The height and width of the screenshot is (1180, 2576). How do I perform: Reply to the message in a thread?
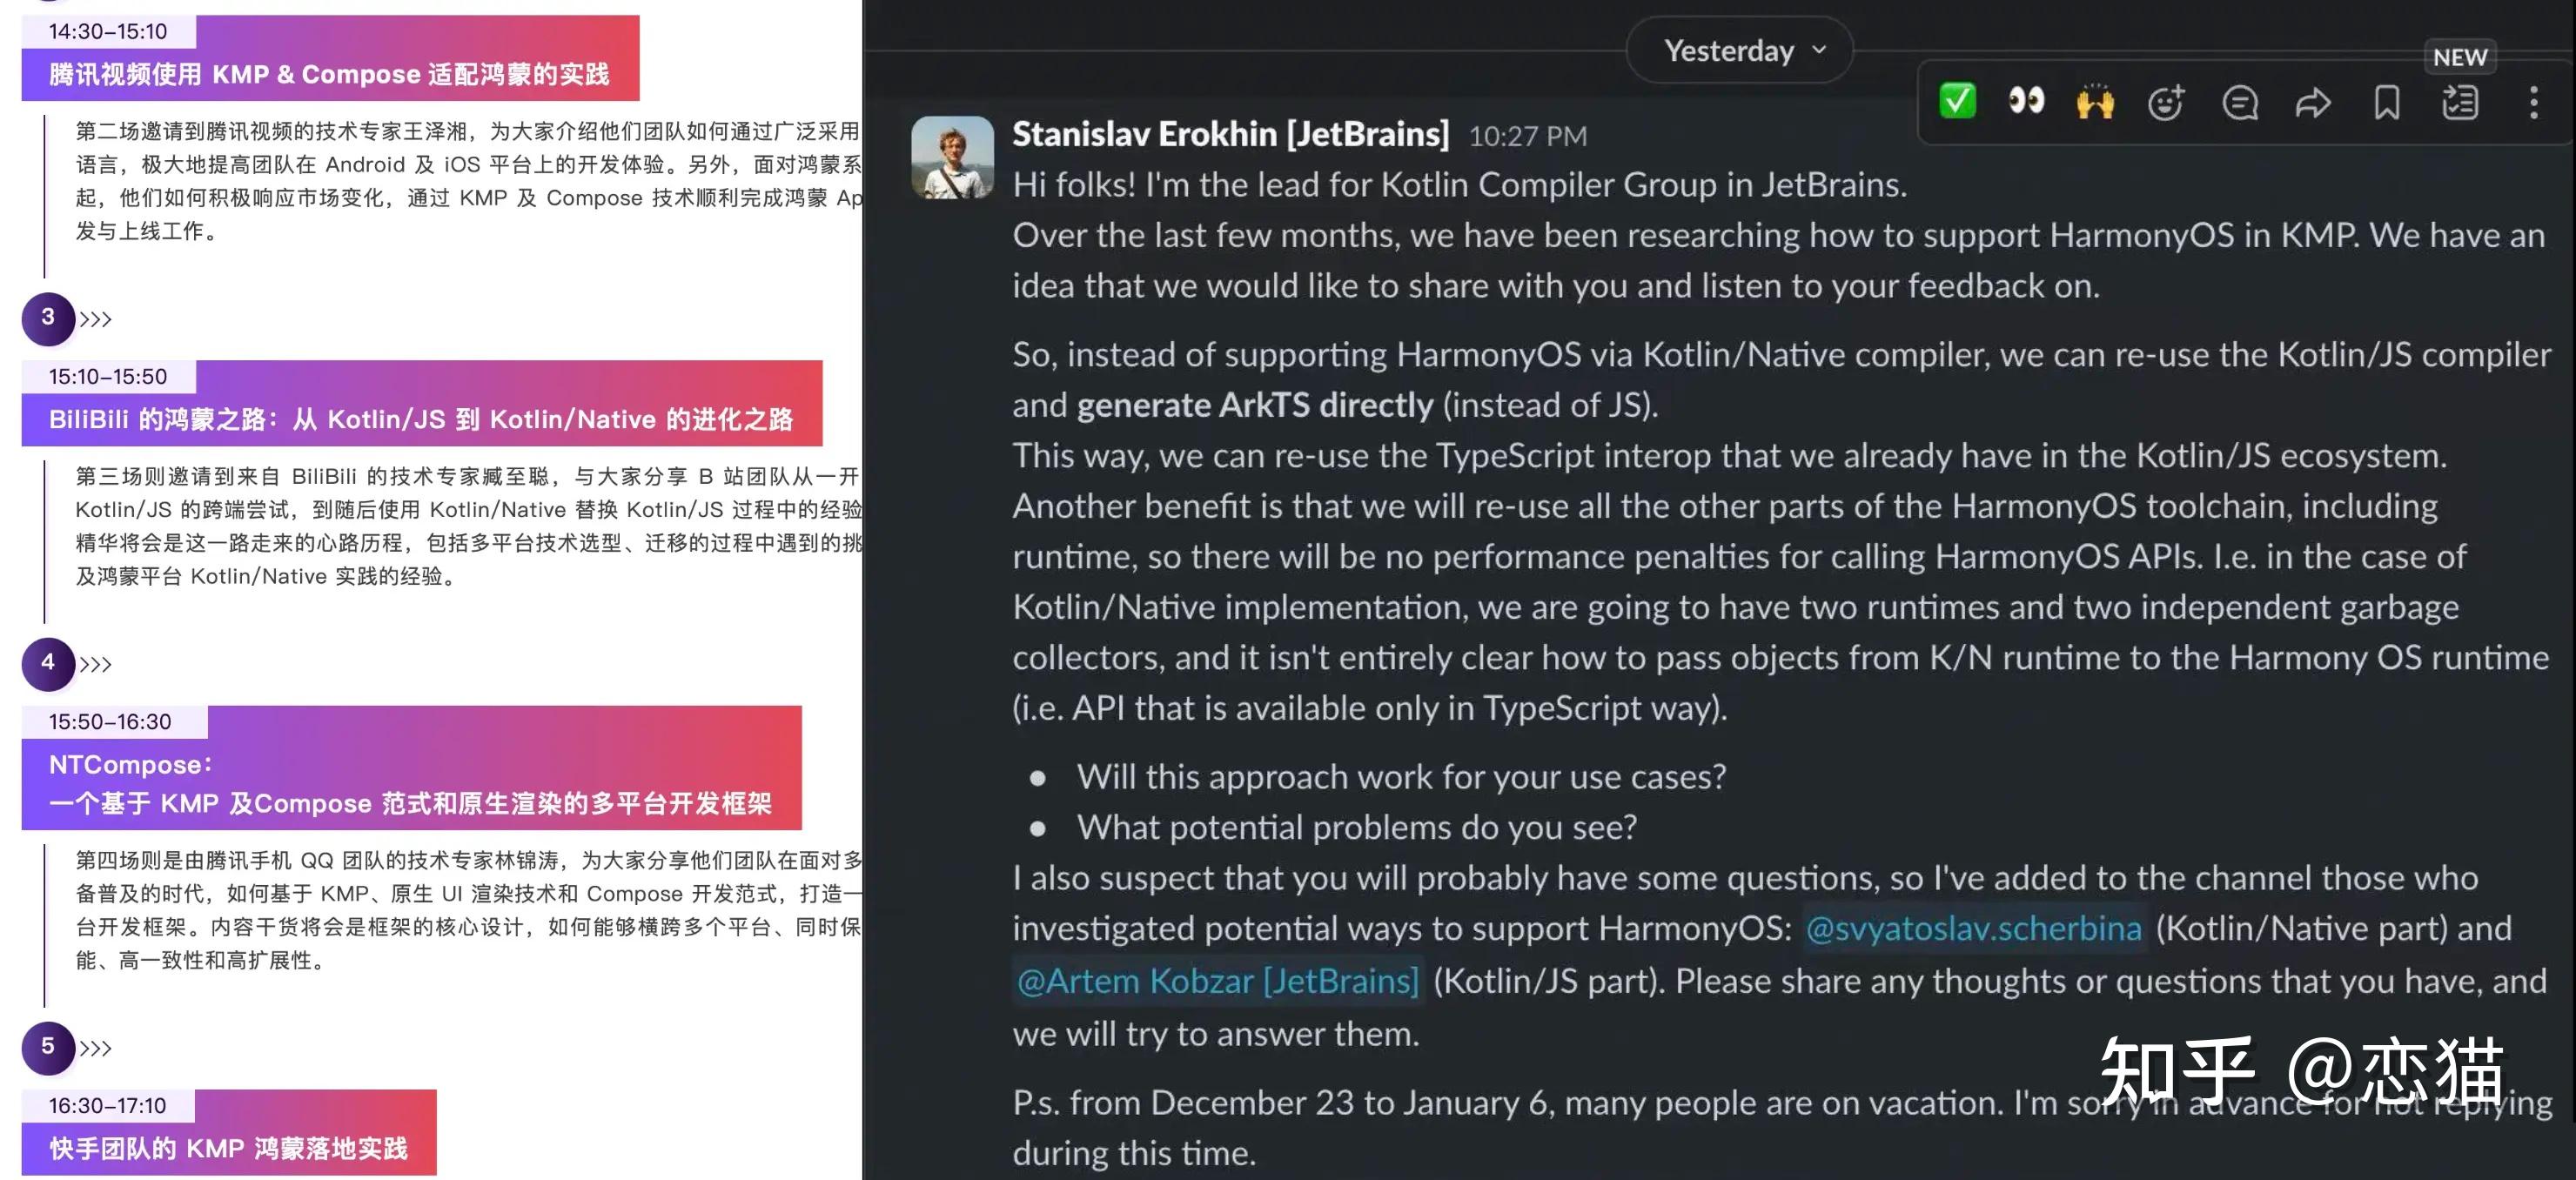[x=2239, y=100]
